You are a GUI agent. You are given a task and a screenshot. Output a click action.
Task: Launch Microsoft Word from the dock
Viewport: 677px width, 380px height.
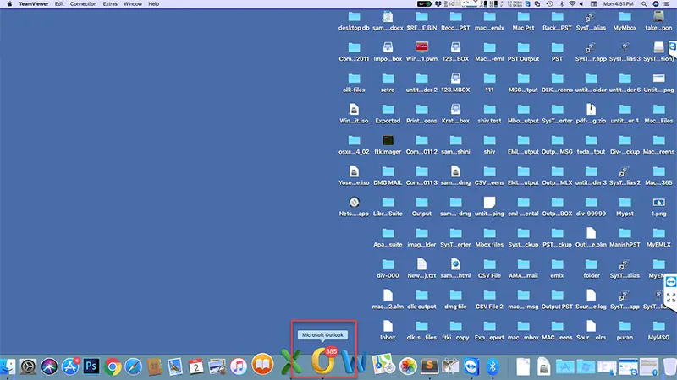[354, 362]
